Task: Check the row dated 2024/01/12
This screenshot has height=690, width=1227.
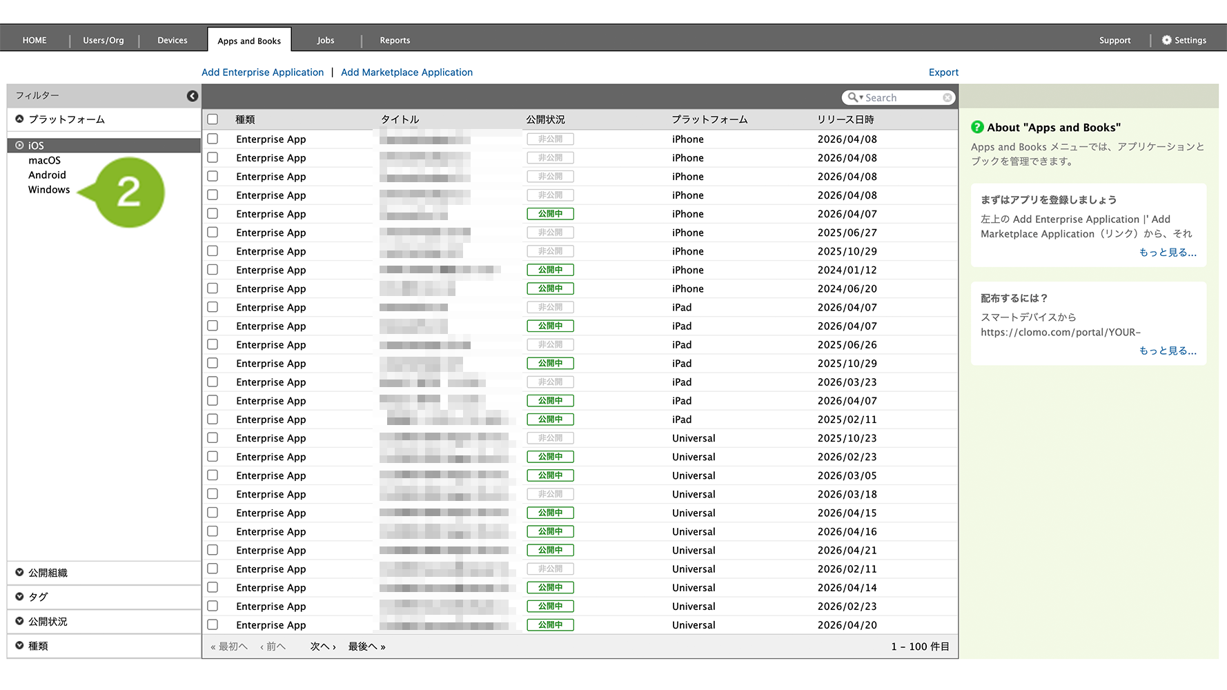Action: (213, 270)
